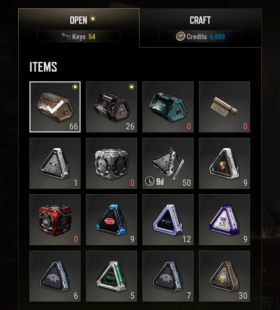This screenshot has width=280, height=310.
Task: Choose the Porsche-logo triangular crate
Action: tap(224, 163)
